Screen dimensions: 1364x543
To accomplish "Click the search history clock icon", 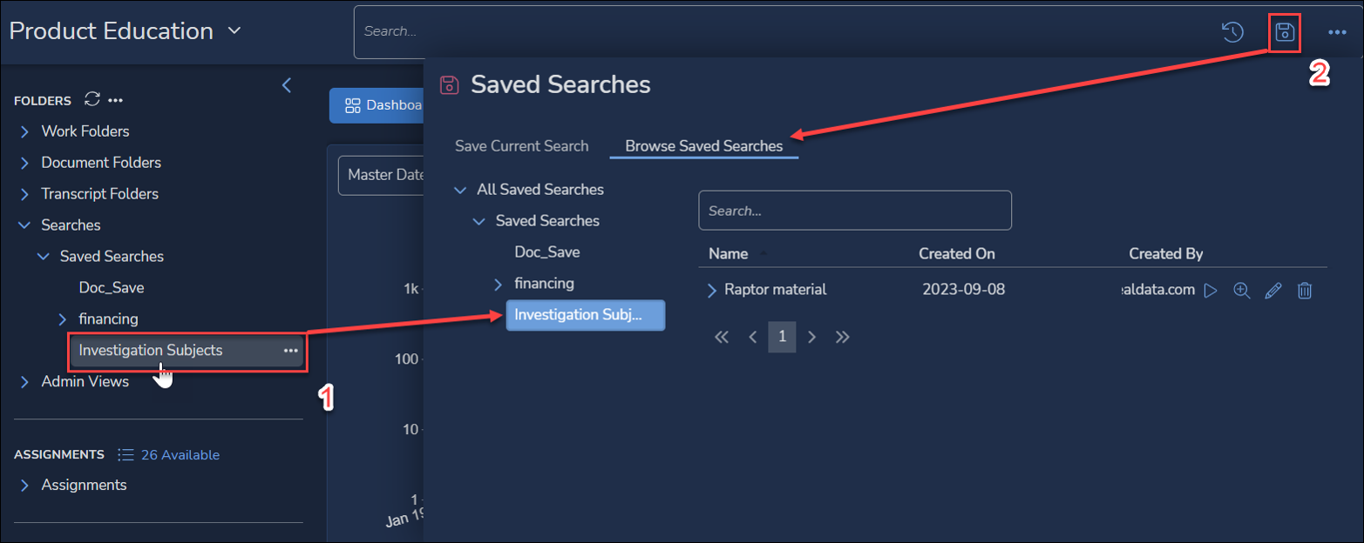I will (1232, 31).
